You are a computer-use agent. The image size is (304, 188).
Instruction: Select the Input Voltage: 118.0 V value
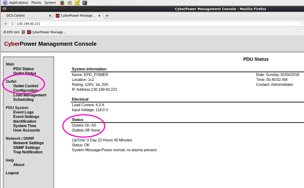coord(90,110)
